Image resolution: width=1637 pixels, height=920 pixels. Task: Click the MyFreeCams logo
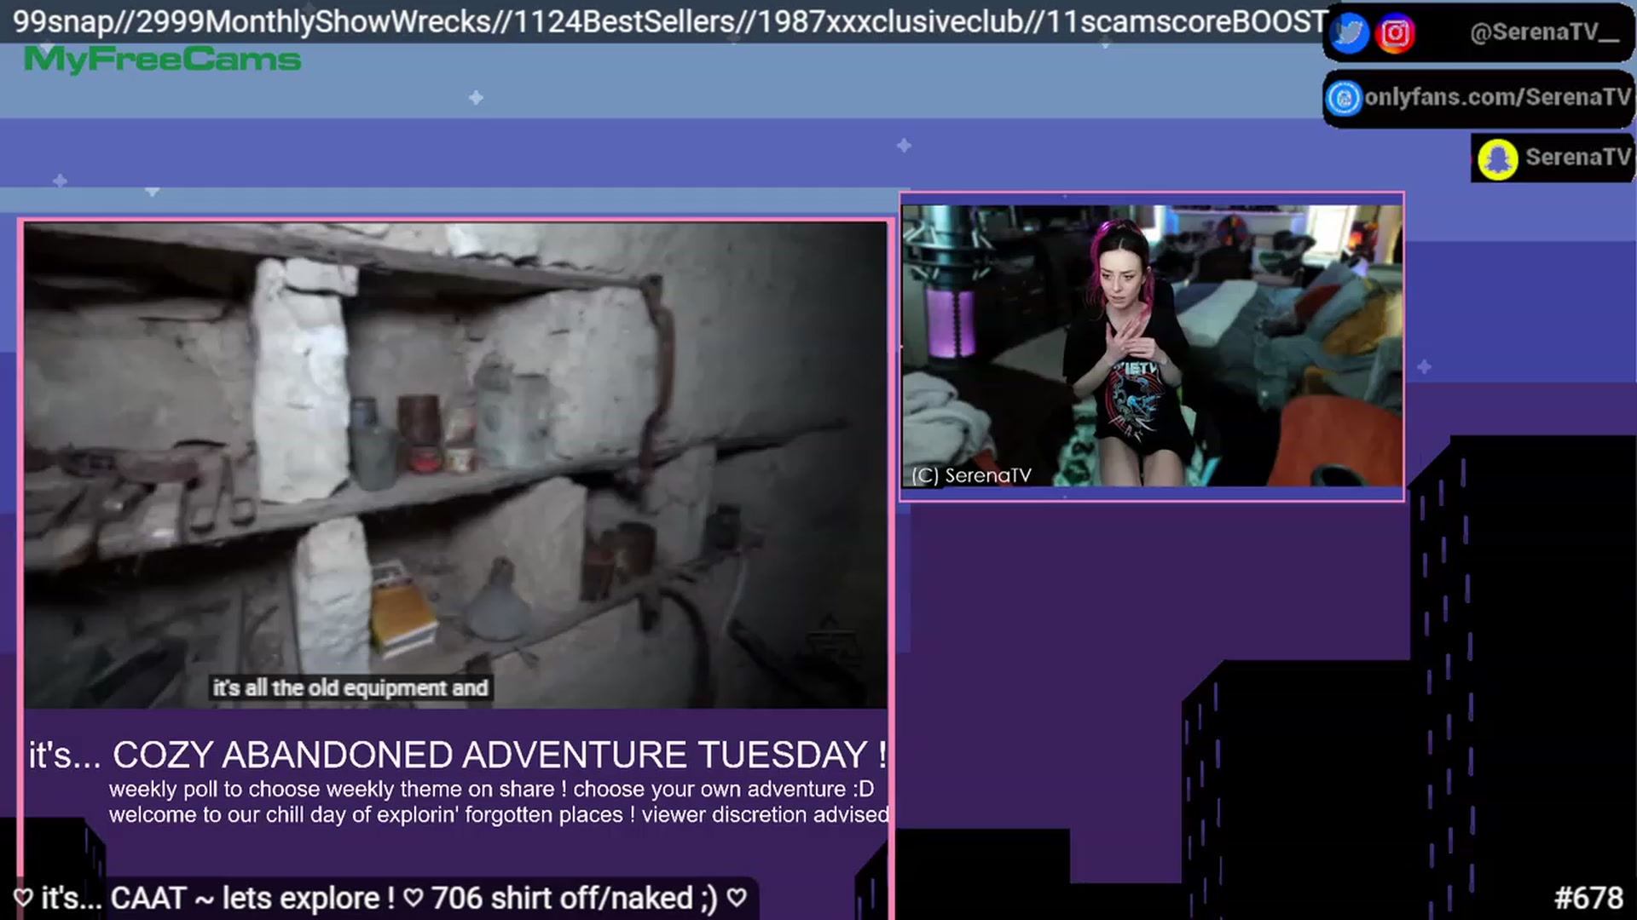162,60
